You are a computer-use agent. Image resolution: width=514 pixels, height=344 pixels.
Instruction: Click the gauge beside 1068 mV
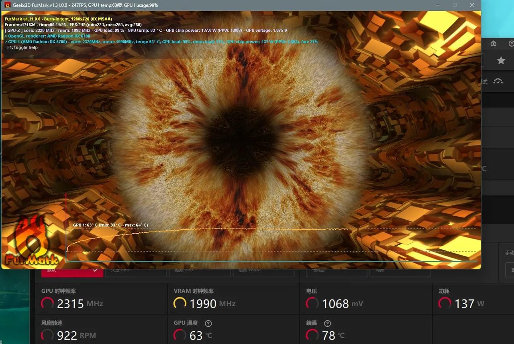point(312,303)
